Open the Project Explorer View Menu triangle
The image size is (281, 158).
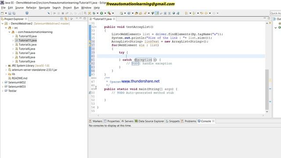point(77,18)
